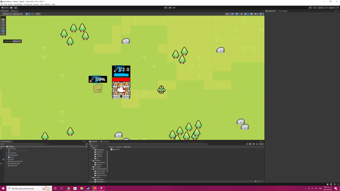Expand the ResourceNodes object in Hierarchy
The image size is (340, 191).
(x=7, y=161)
